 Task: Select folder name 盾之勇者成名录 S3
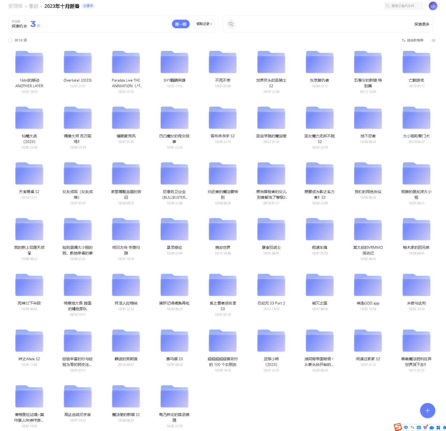tap(223, 306)
